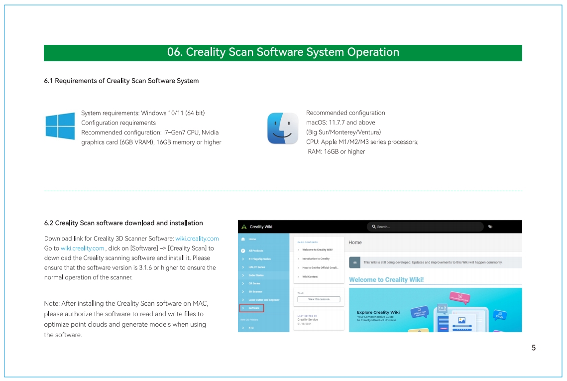
Task: Click the 'macOS: 11.7.7 and above' line
Action: point(340,123)
